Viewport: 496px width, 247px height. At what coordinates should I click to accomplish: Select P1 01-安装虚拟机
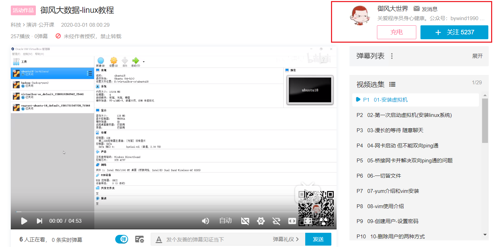click(416, 100)
